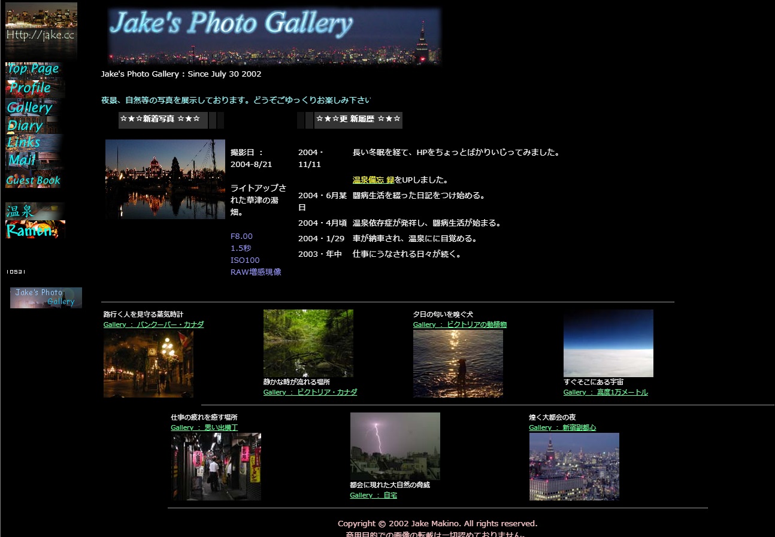This screenshot has width=775, height=537.
Task: Open the Gallery 新宿副都心 link
Action: pyautogui.click(x=562, y=427)
